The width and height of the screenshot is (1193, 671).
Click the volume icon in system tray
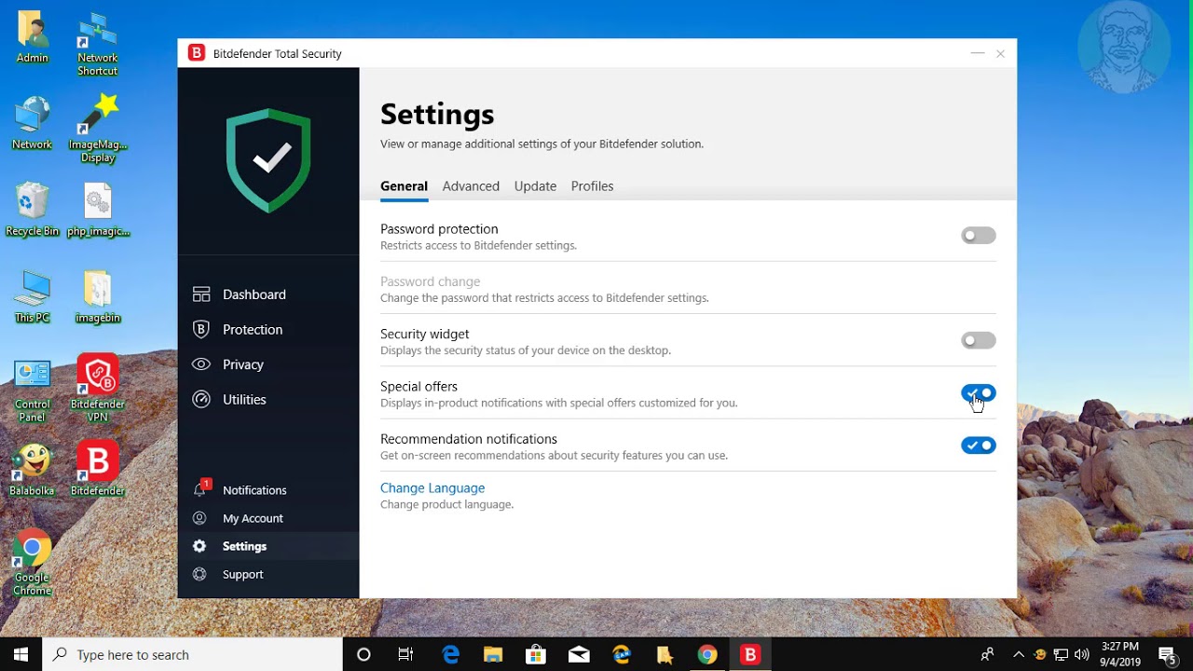click(x=1081, y=654)
